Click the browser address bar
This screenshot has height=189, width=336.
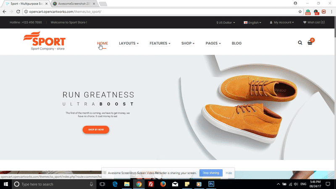point(161,12)
